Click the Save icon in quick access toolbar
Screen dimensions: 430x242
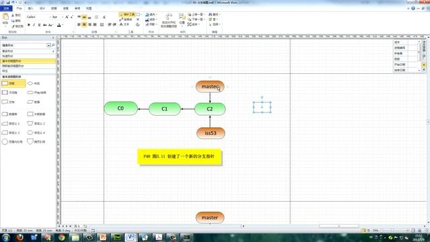click(x=7, y=3)
